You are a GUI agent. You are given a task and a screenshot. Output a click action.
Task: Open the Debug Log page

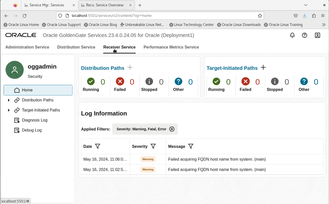click(32, 130)
